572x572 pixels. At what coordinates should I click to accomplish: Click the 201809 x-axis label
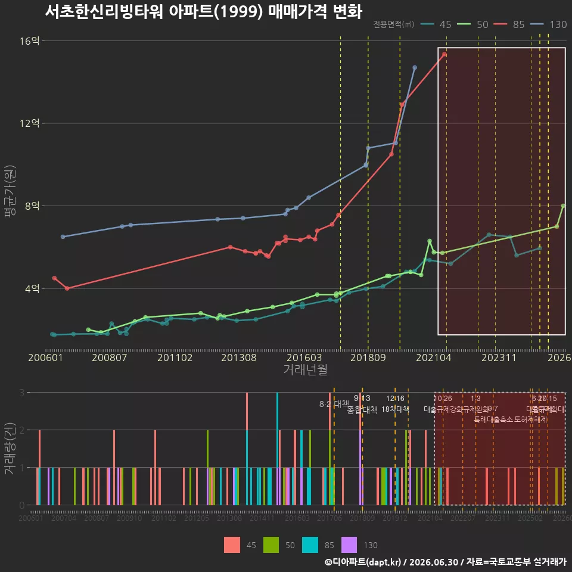point(368,357)
